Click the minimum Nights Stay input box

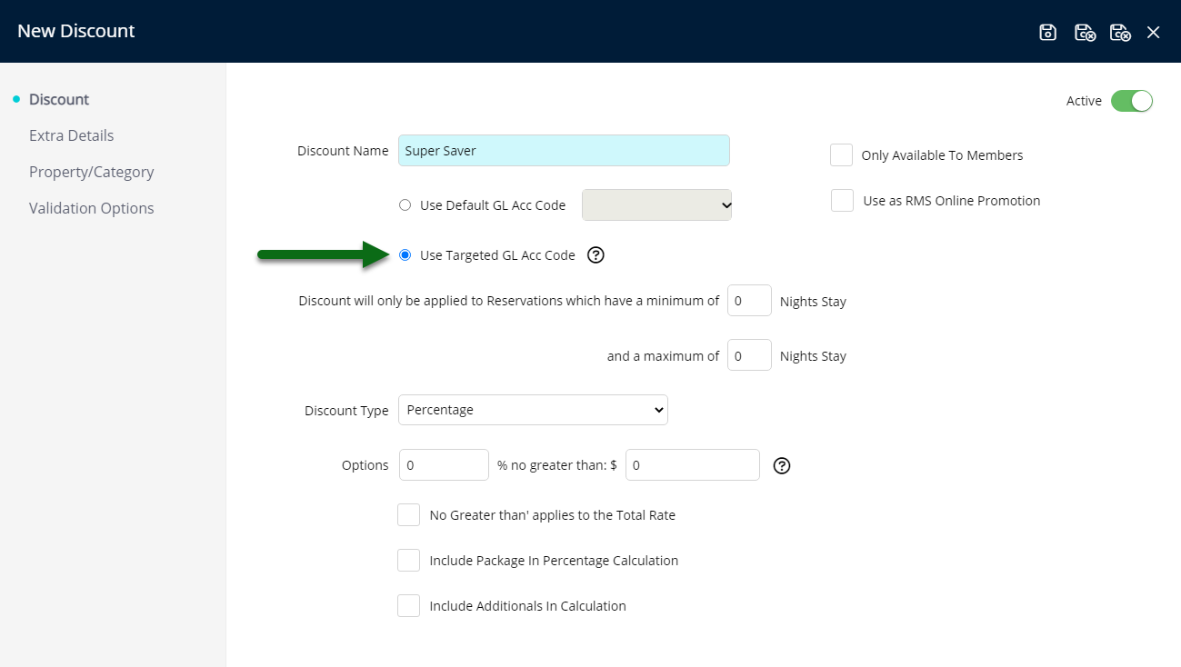[748, 300]
